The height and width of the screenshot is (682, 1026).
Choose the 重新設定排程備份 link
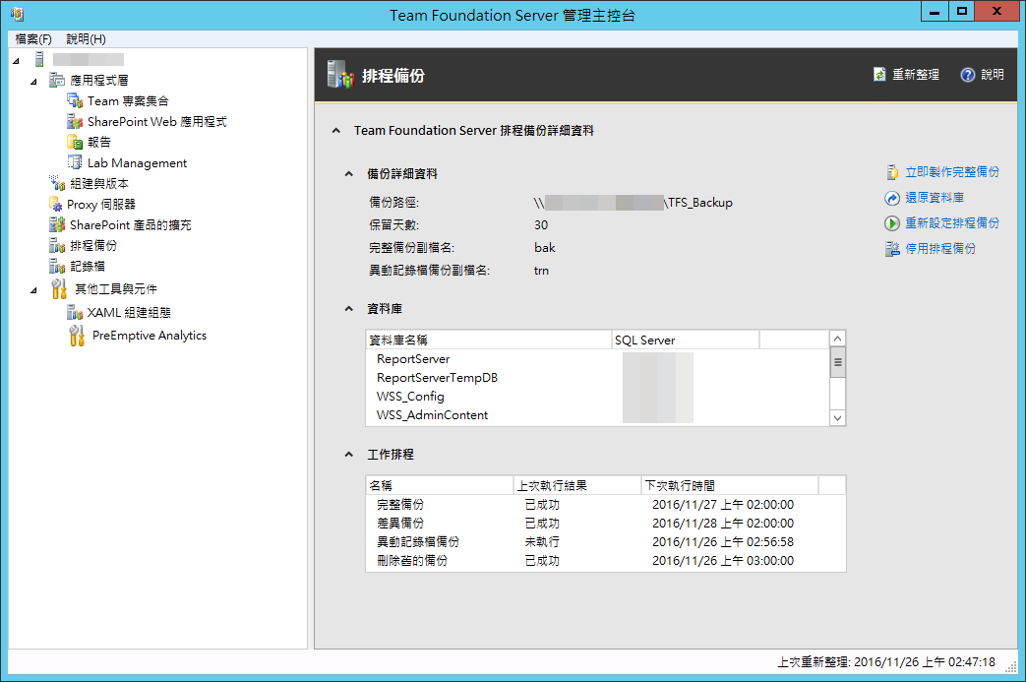click(952, 223)
